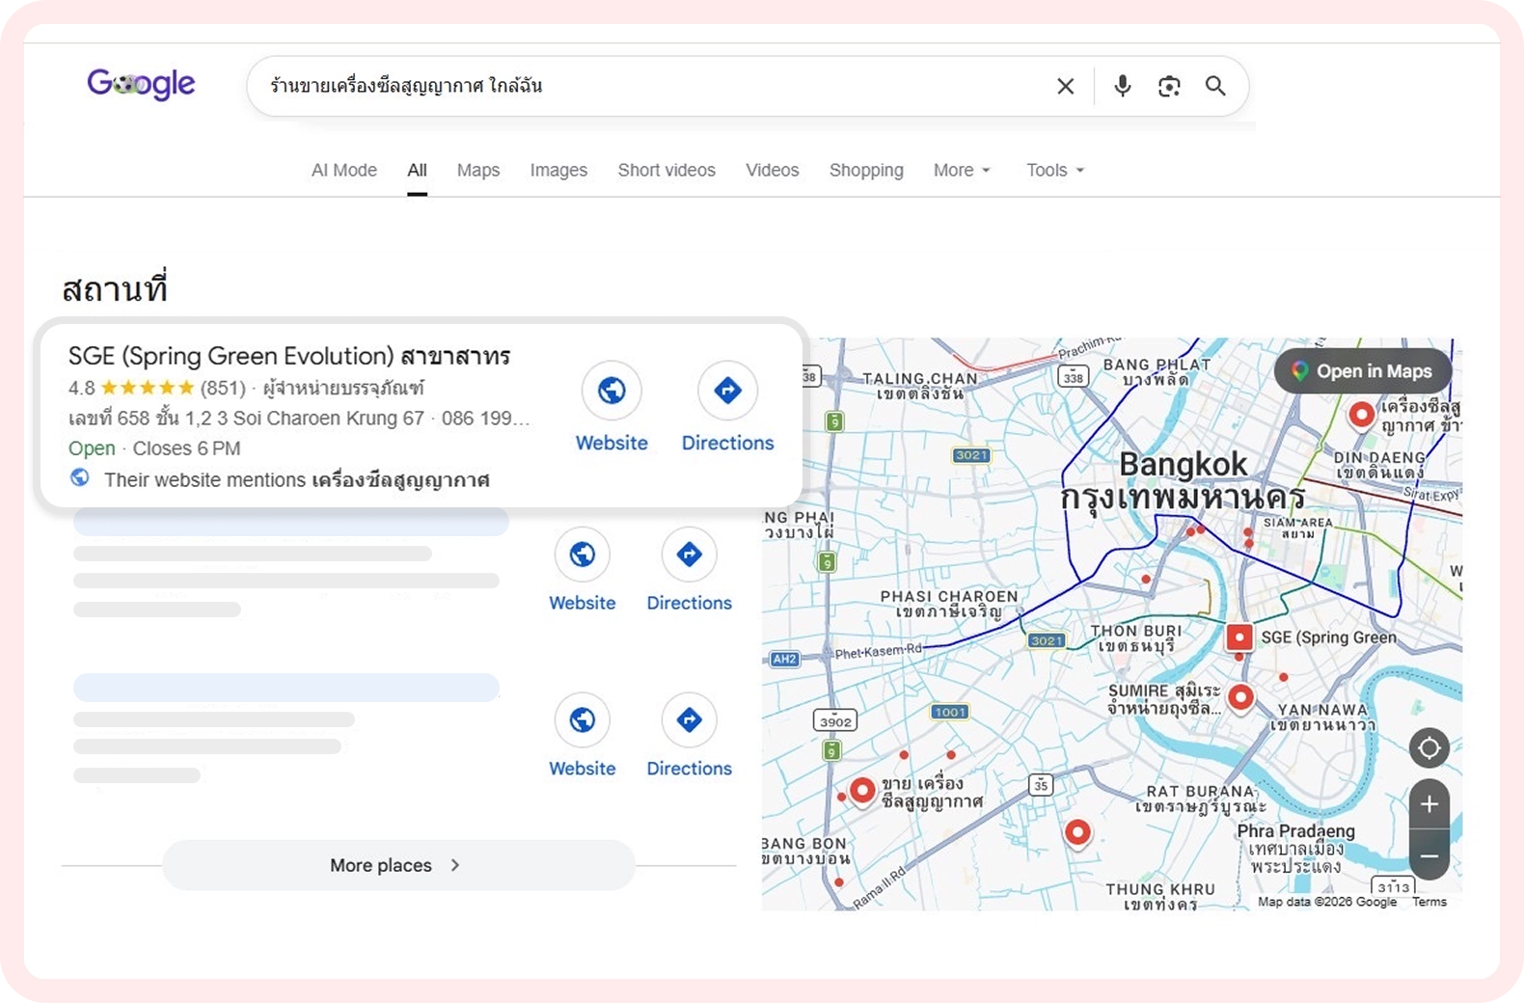
Task: Click the SGE listing Website globe icon
Action: [612, 391]
